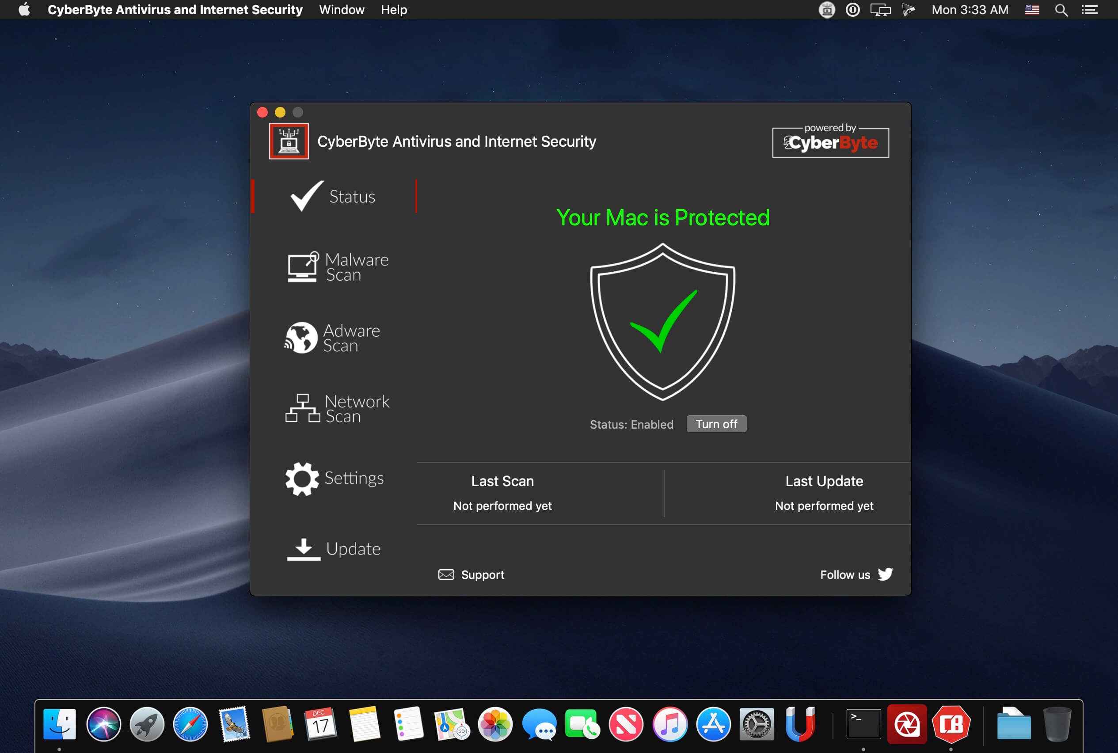This screenshot has height=753, width=1118.
Task: Open iTunes music note in the Dock
Action: click(x=670, y=724)
